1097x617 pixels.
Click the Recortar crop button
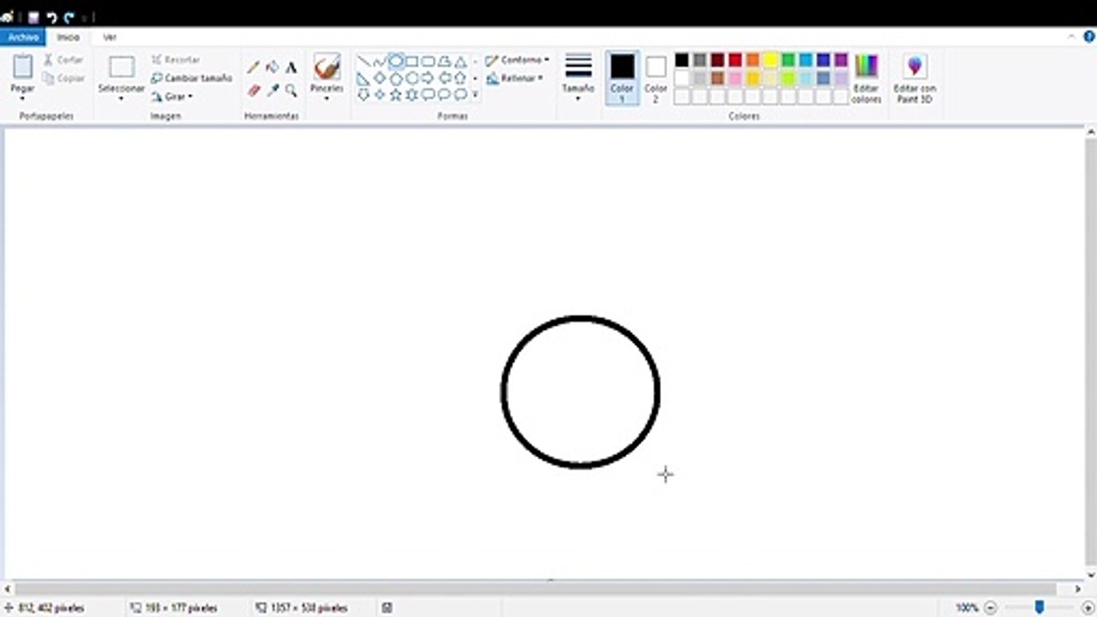point(176,60)
